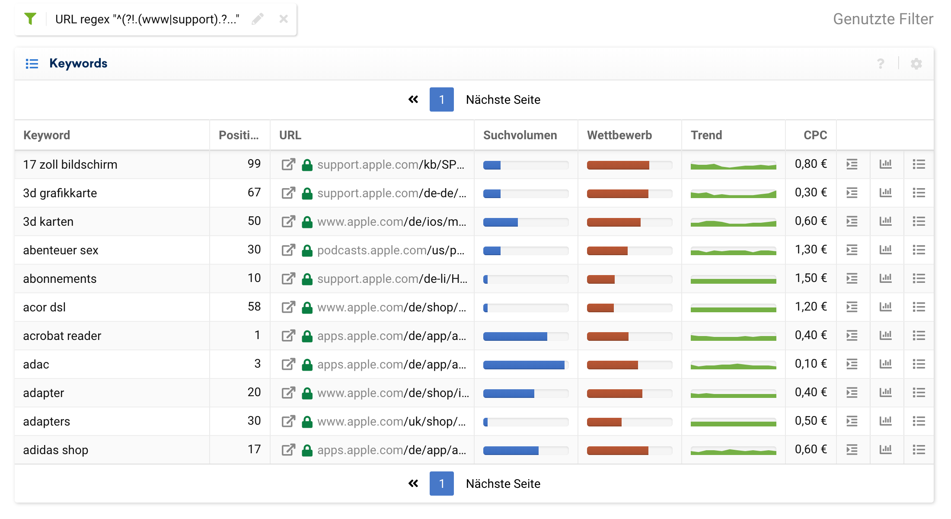Image resolution: width=951 pixels, height=519 pixels.
Task: Open the Keywords list icon
Action: tap(32, 64)
